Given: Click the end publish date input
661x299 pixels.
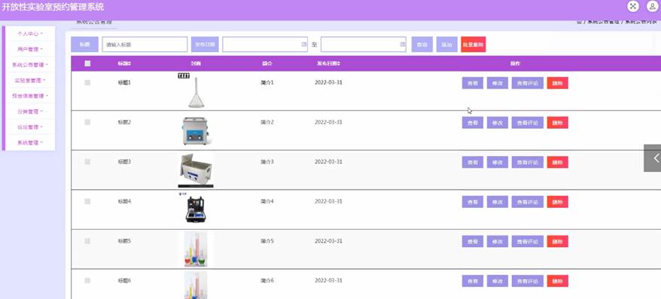Looking at the screenshot, I should (x=364, y=44).
